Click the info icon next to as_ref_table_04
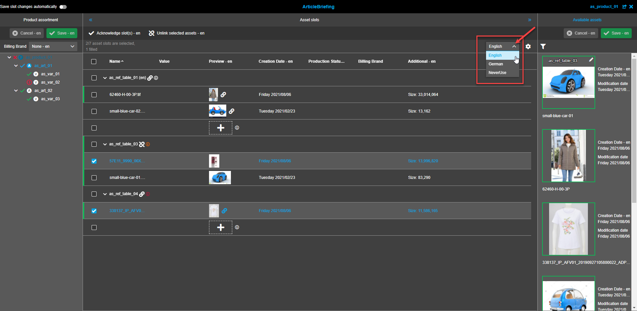 pyautogui.click(x=148, y=194)
